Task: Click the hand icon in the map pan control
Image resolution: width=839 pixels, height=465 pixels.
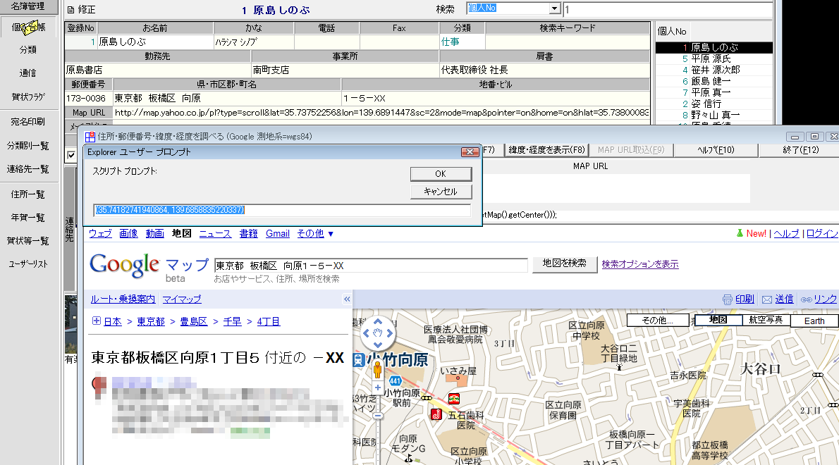Action: pos(378,333)
